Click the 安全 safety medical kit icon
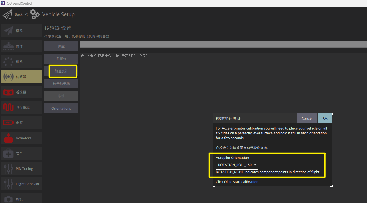This screenshot has height=203, width=367. [x=9, y=153]
